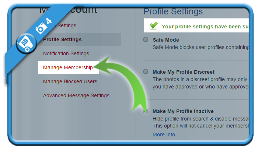Open Manage Membership in sidebar
This screenshot has width=258, height=150.
(x=68, y=67)
